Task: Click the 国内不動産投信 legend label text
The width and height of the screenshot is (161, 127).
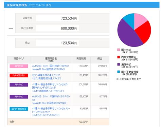Action: [130, 72]
